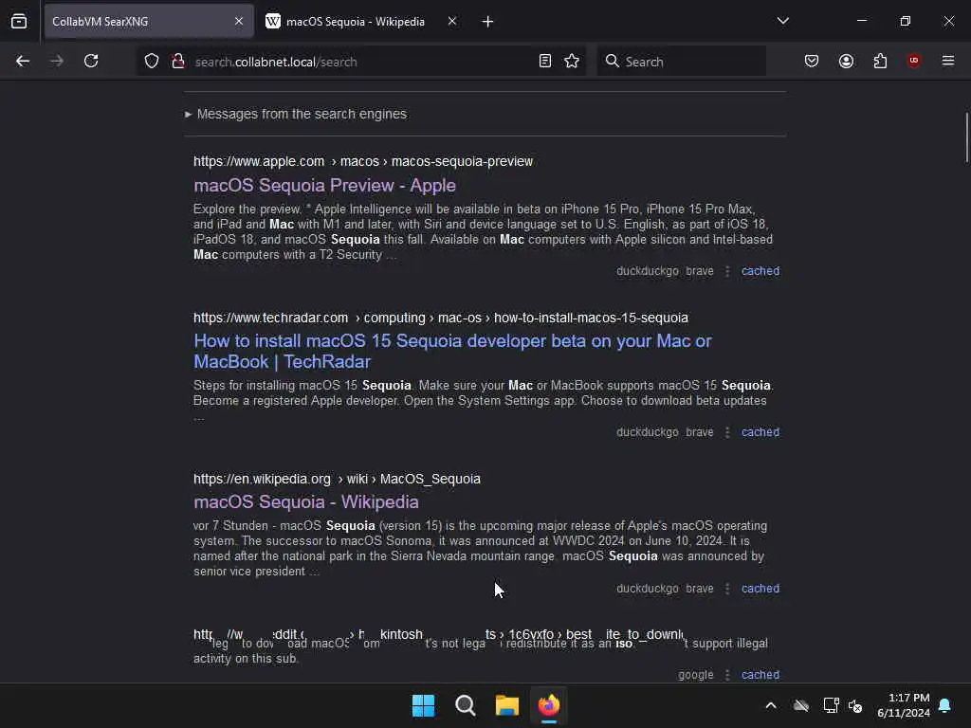Open cached link for TechRadar result

760,432
